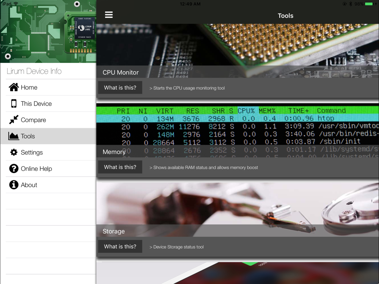Click the 'Storage' title label
The image size is (379, 284).
point(114,231)
